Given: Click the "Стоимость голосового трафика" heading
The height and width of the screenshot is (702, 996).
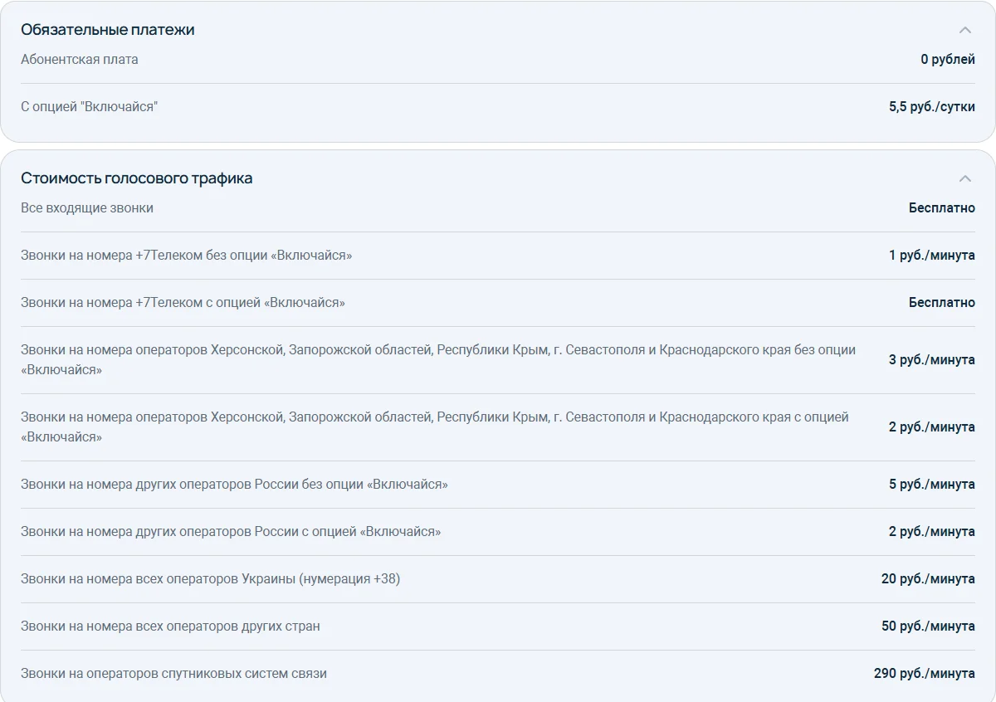Looking at the screenshot, I should click(137, 178).
